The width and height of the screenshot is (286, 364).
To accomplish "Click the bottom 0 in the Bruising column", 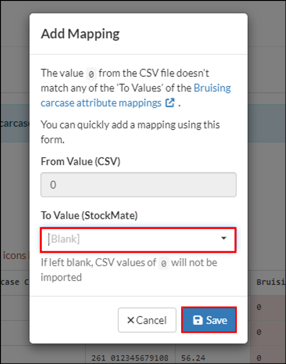I will tap(259, 358).
